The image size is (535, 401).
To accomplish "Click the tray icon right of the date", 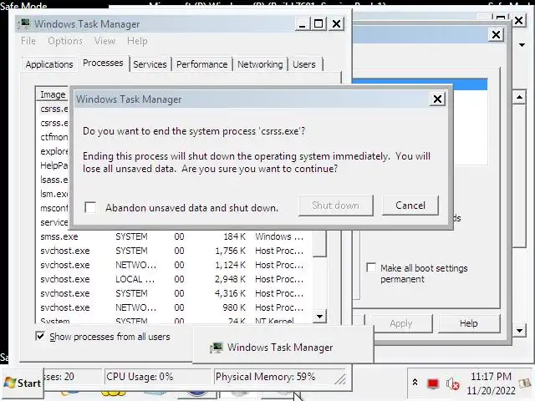I will 524,383.
